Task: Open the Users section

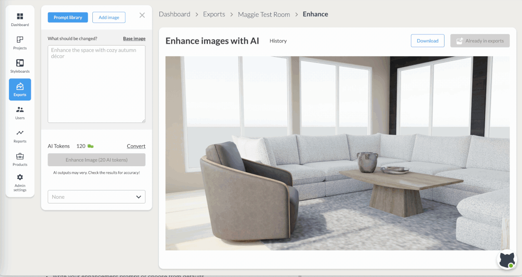Action: pos(20,113)
